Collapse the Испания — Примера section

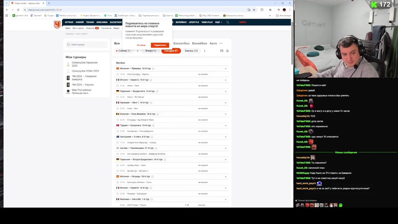tap(226, 68)
